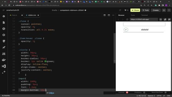Open the search icon in the sidebar
Screen dimensions: 172x97
click(4, 29)
